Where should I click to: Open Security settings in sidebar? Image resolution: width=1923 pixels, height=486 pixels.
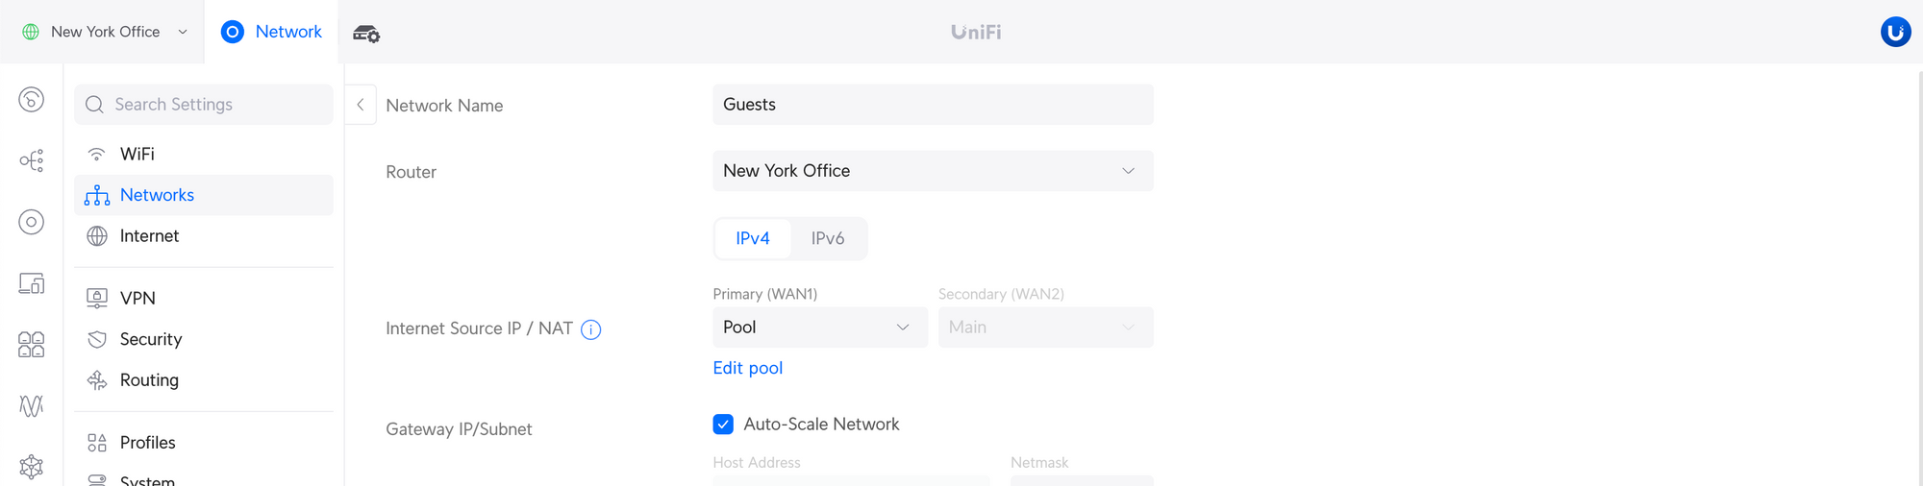tap(150, 339)
